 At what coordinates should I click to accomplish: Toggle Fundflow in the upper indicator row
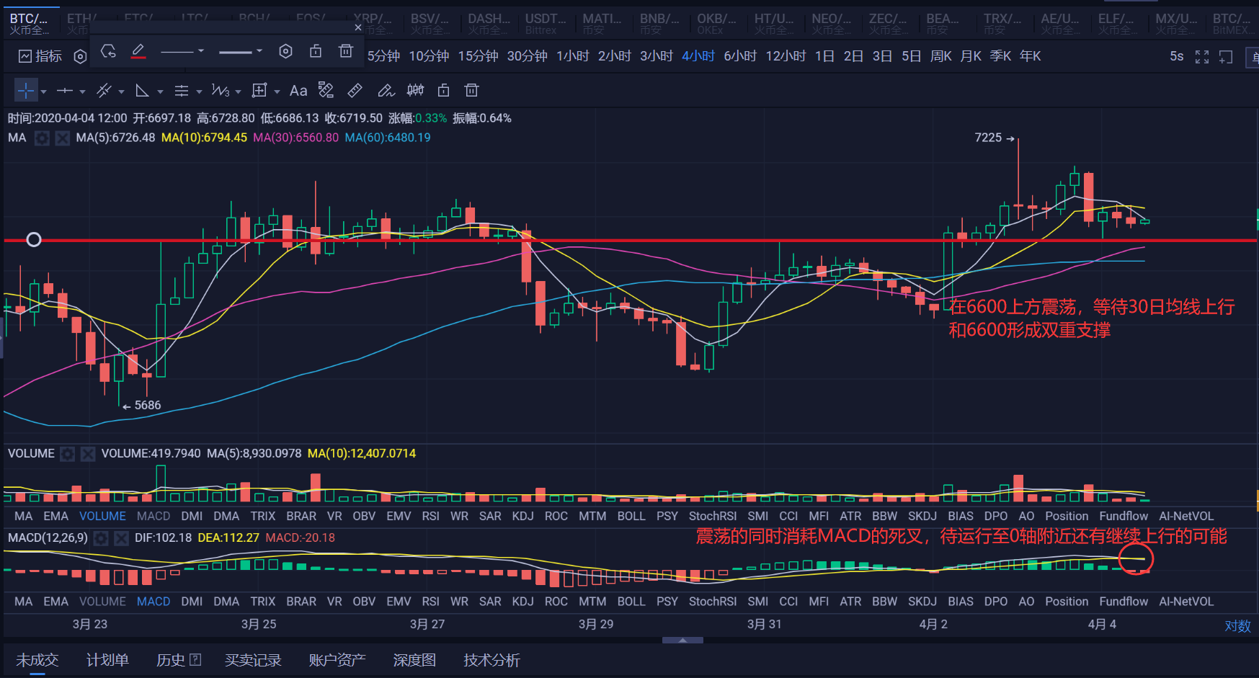click(x=1124, y=516)
